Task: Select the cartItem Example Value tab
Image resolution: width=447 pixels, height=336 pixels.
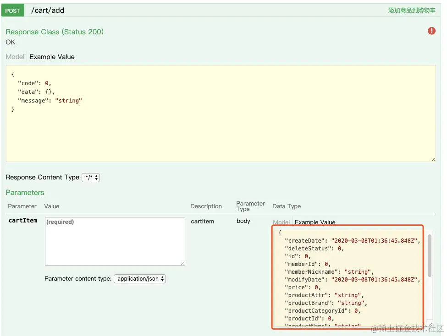Action: click(x=315, y=222)
